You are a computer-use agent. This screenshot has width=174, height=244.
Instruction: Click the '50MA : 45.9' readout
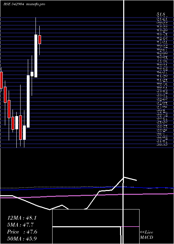click(x=22, y=239)
